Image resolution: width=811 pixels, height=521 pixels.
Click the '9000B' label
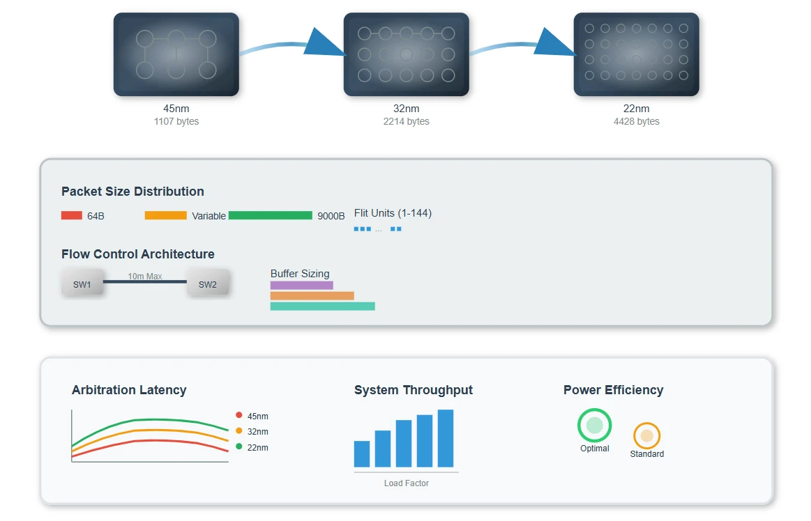point(331,216)
